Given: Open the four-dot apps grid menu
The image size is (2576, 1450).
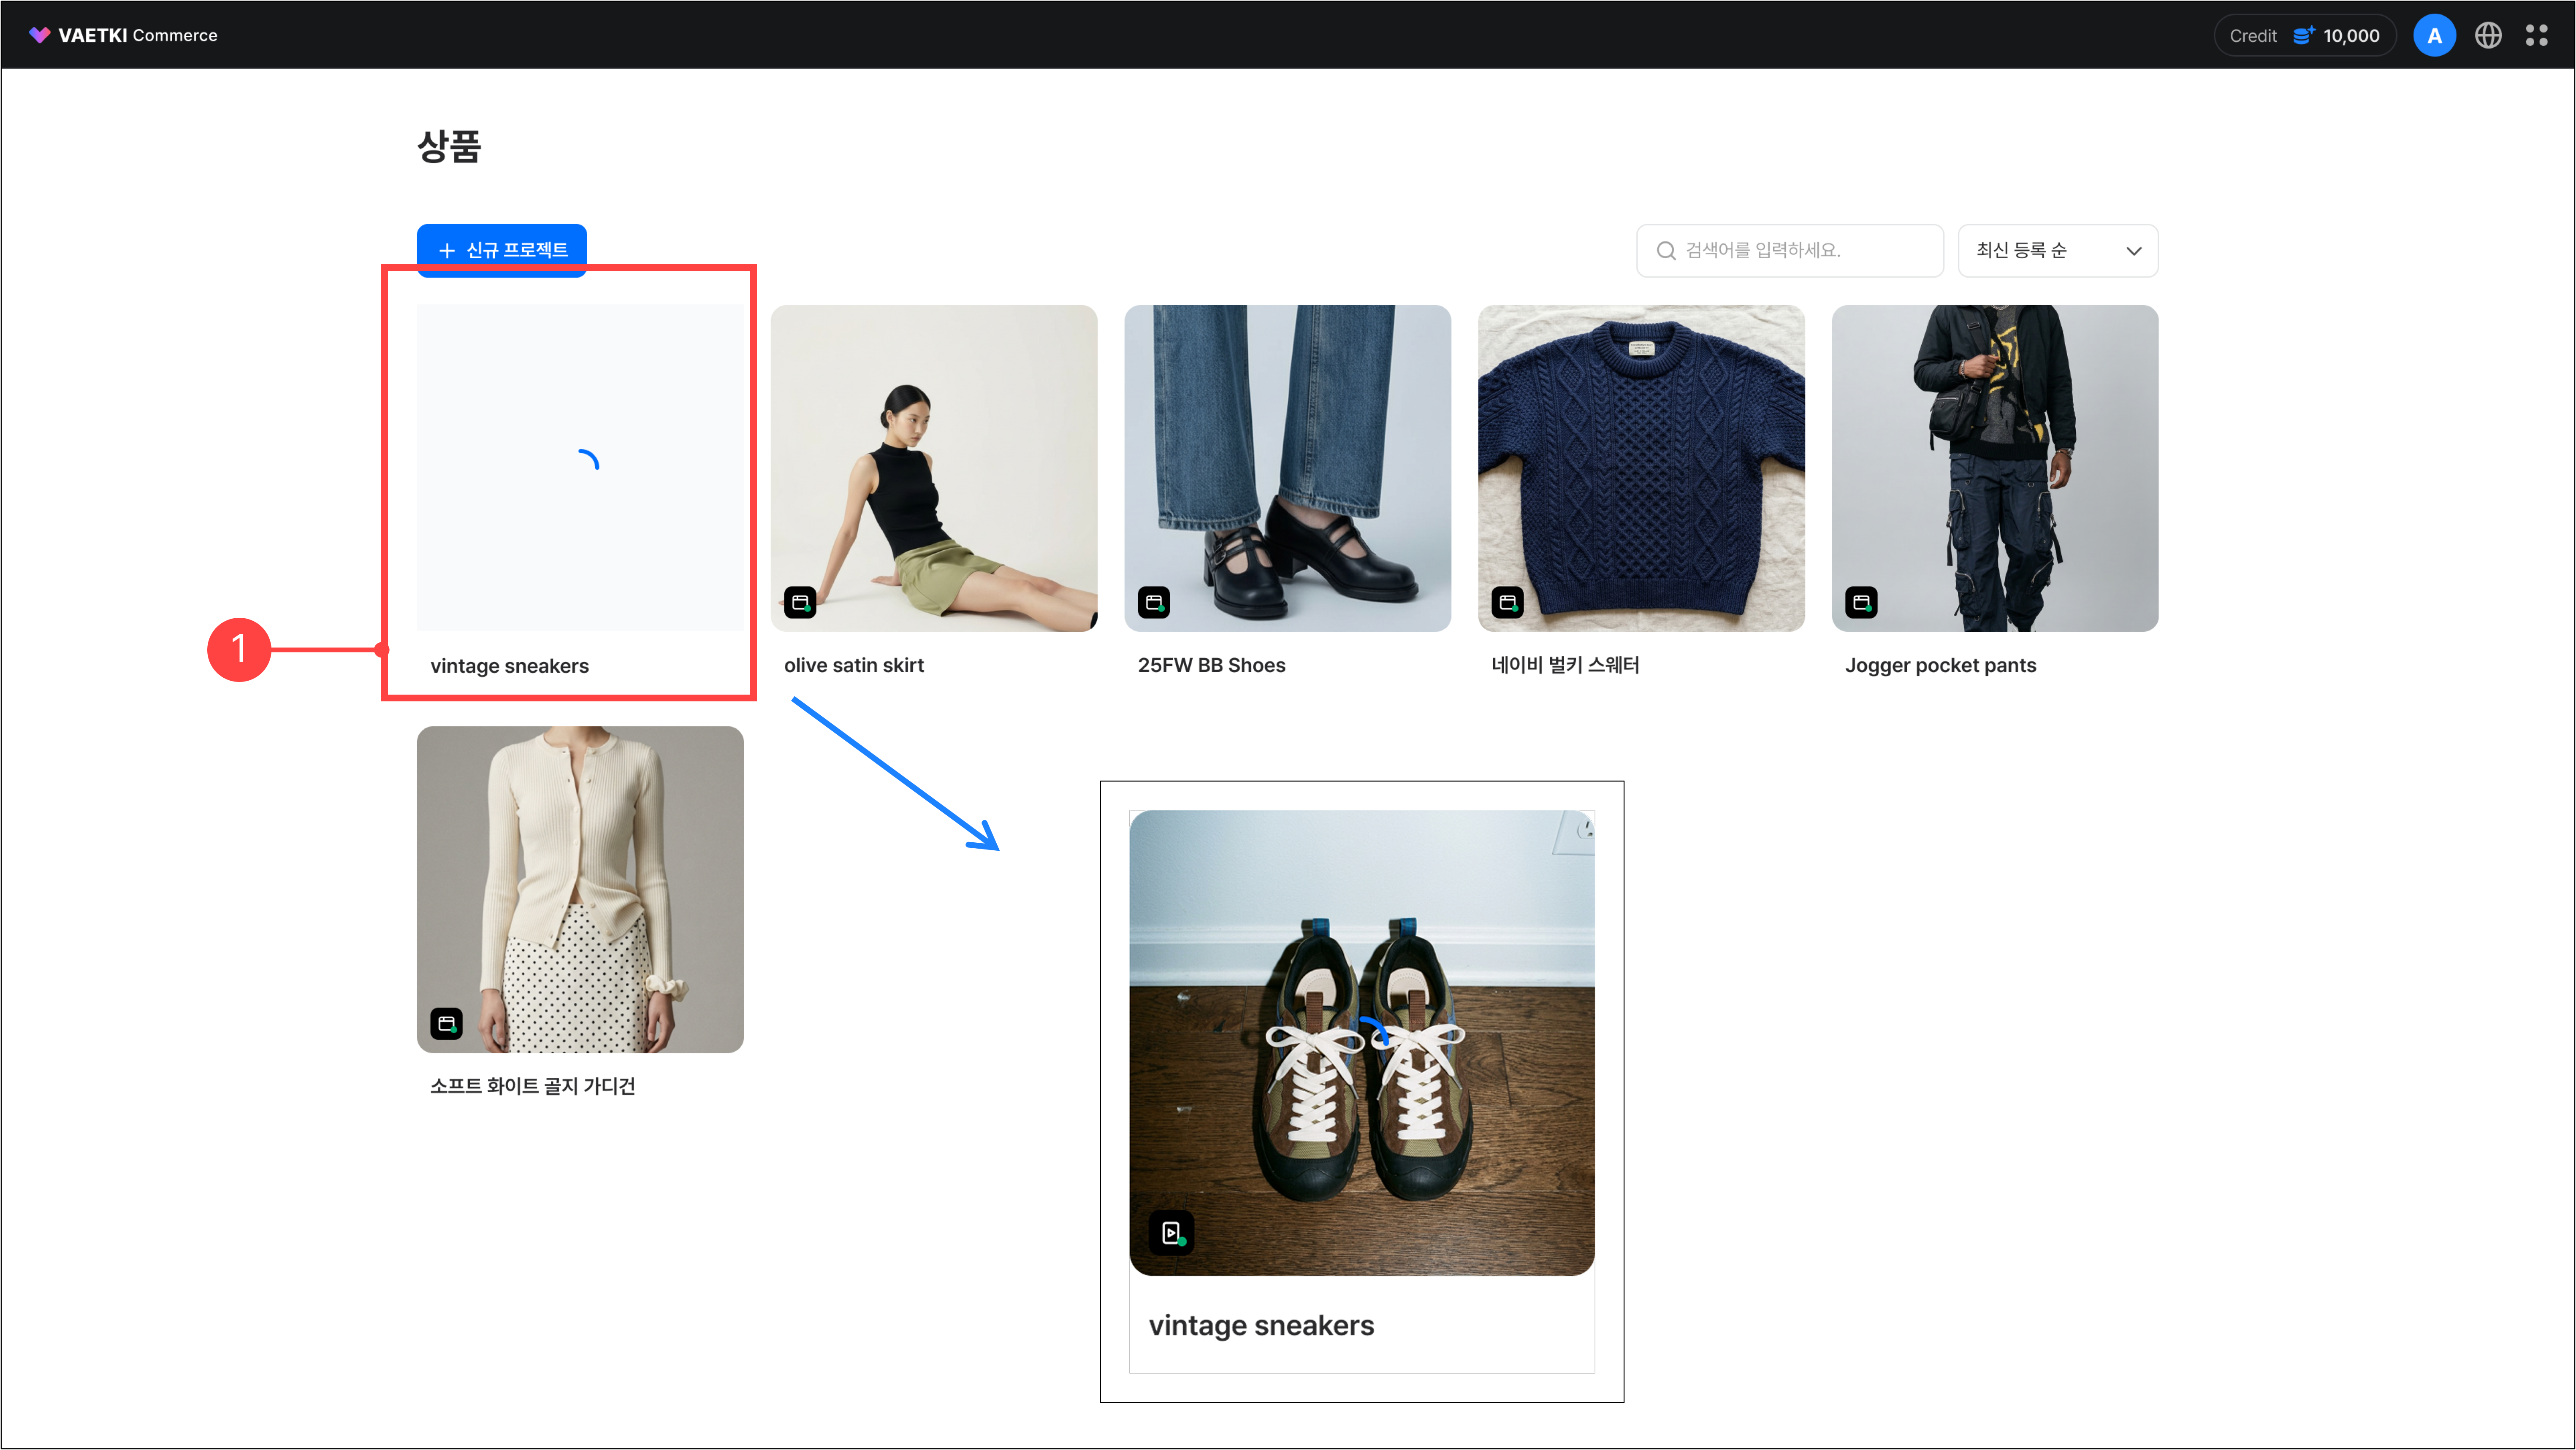Looking at the screenshot, I should pyautogui.click(x=2536, y=35).
